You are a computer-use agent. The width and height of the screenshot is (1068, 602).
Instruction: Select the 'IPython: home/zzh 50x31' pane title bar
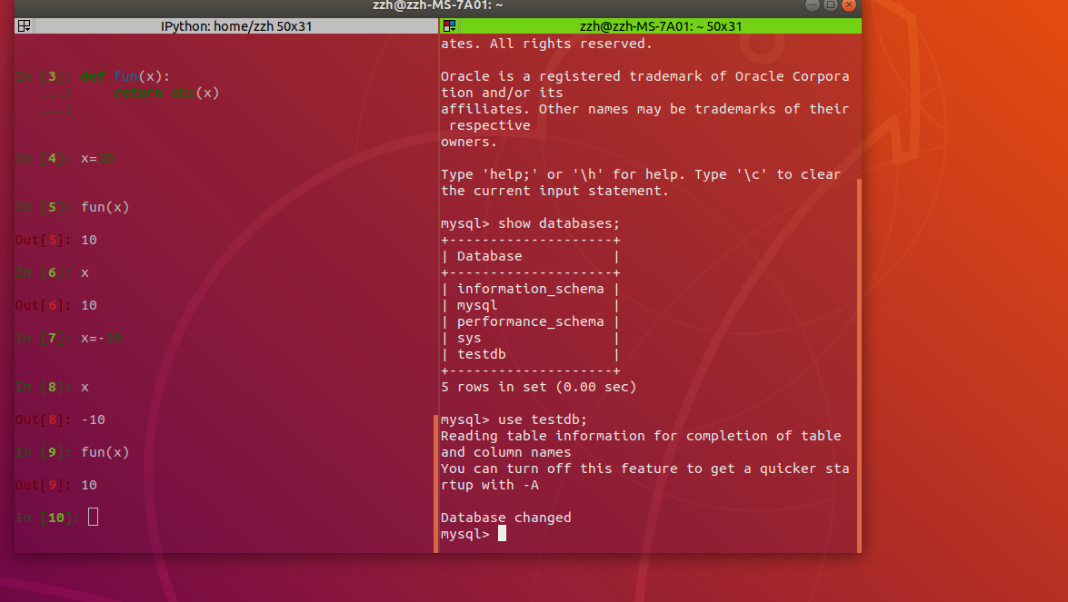pos(235,25)
